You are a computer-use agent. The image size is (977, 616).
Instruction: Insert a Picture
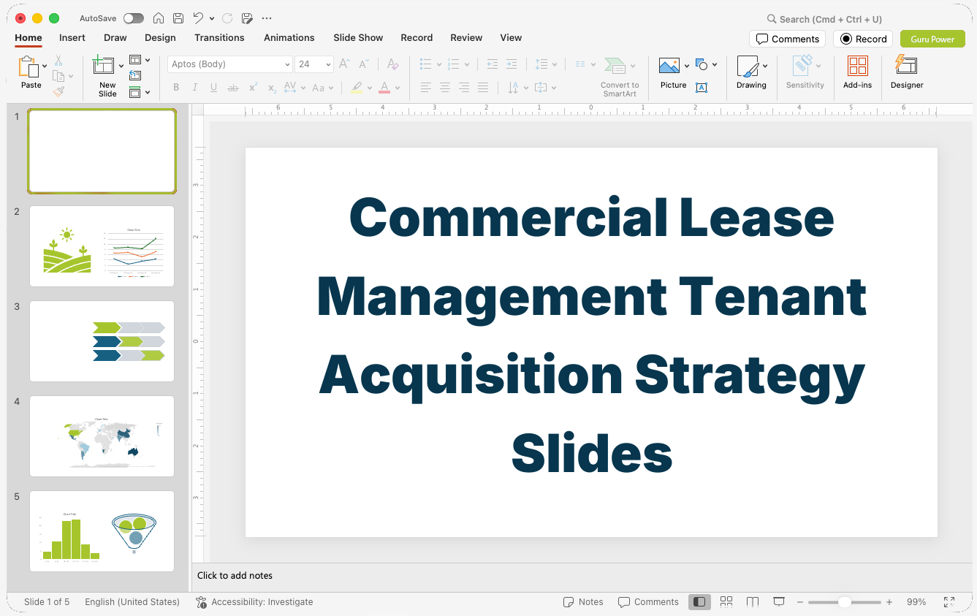pyautogui.click(x=673, y=73)
